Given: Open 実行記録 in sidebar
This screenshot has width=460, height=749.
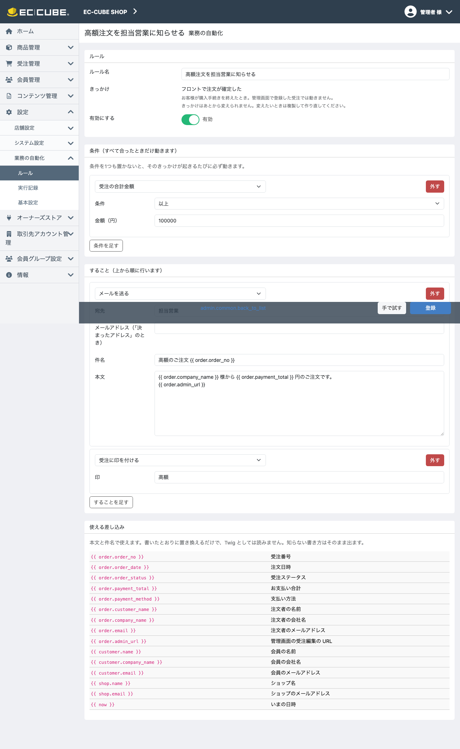Looking at the screenshot, I should tap(40, 188).
